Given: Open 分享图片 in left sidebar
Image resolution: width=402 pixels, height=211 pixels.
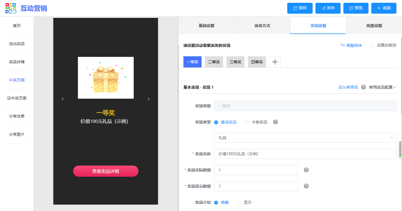Looking at the screenshot, I should 17,134.
